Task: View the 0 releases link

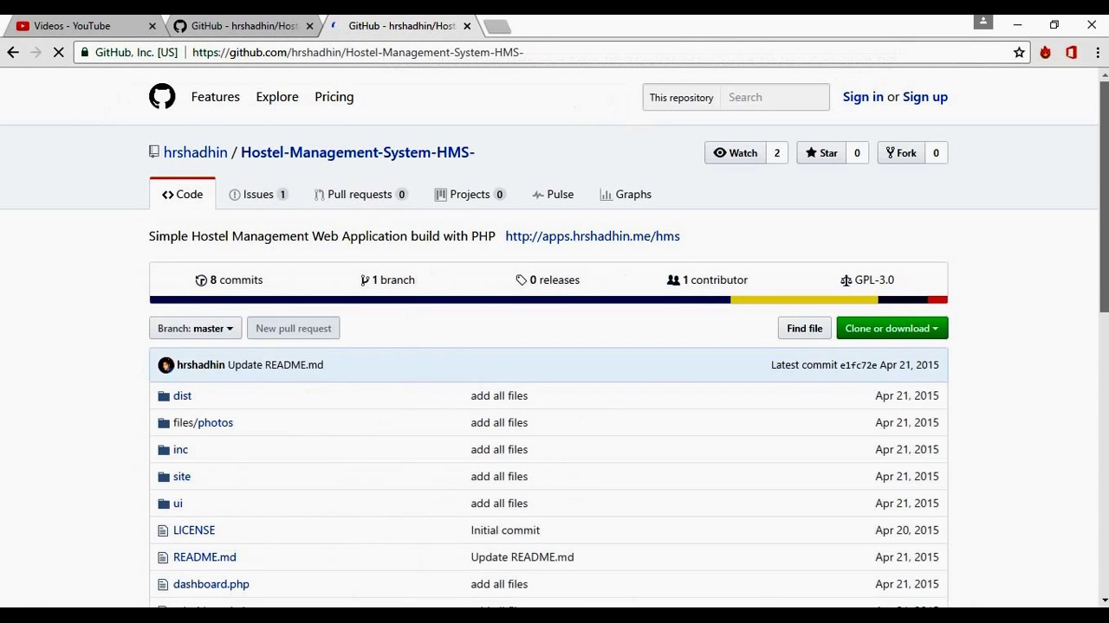Action: (548, 280)
